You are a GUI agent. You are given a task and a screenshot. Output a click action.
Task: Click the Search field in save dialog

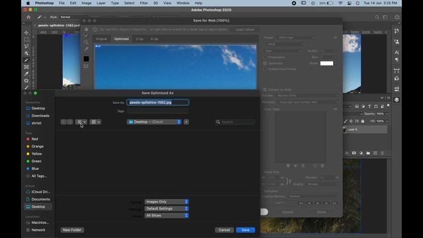pyautogui.click(x=235, y=122)
